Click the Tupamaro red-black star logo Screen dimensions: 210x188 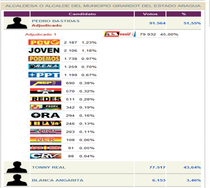click(x=46, y=91)
